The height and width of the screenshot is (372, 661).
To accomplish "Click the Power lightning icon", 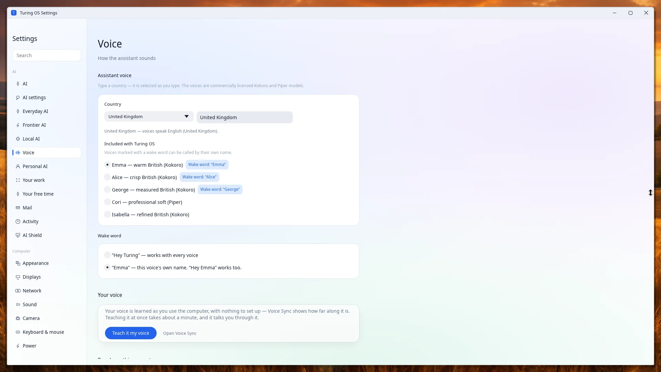I will pyautogui.click(x=18, y=346).
